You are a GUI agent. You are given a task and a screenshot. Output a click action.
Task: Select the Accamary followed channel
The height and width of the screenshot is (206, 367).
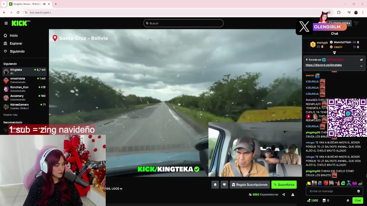(x=24, y=98)
